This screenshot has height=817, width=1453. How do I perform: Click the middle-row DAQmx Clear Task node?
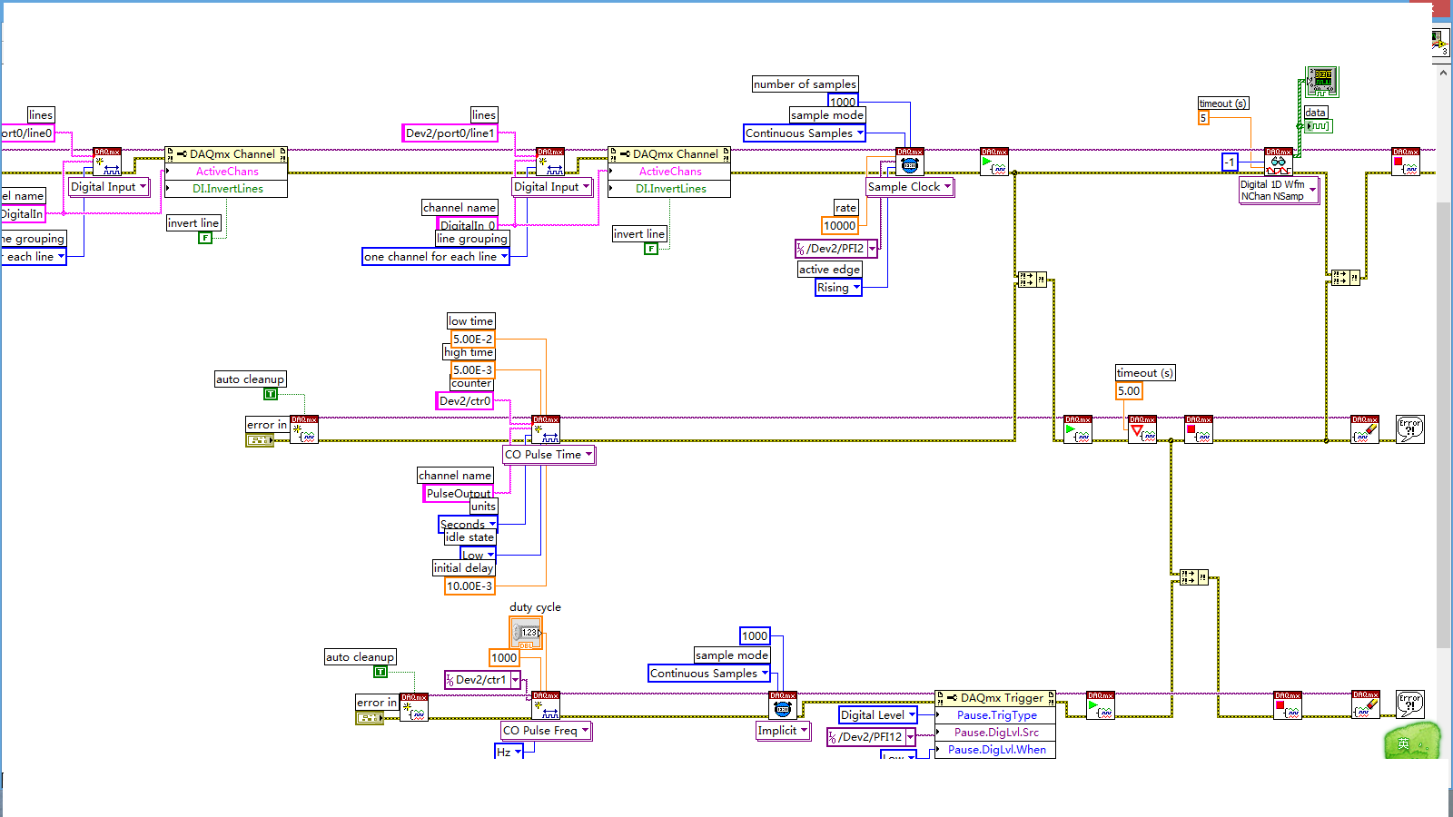pyautogui.click(x=1365, y=429)
